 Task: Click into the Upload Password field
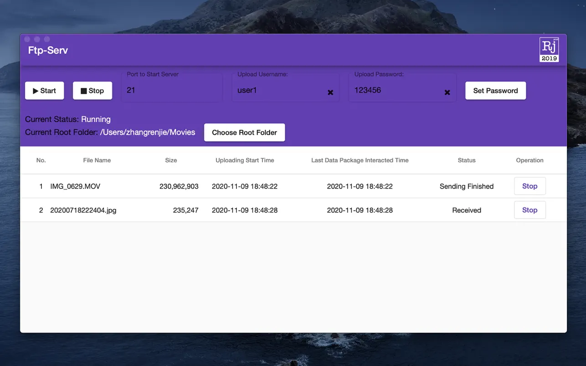[x=394, y=90]
